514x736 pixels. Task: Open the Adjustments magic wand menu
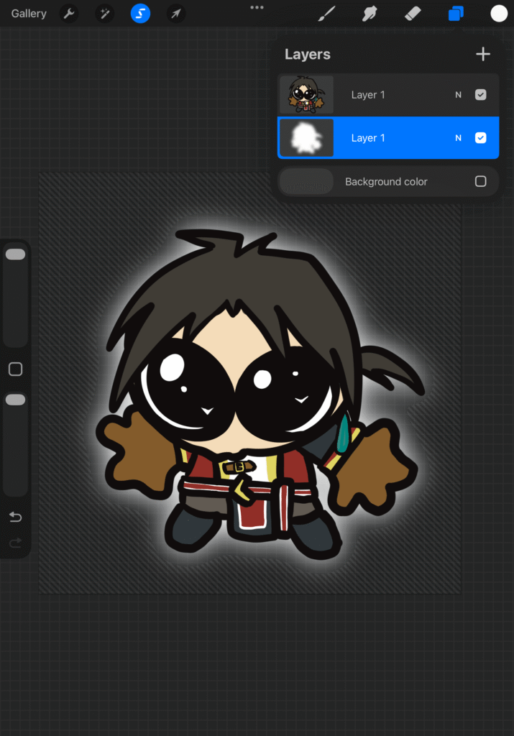(105, 14)
